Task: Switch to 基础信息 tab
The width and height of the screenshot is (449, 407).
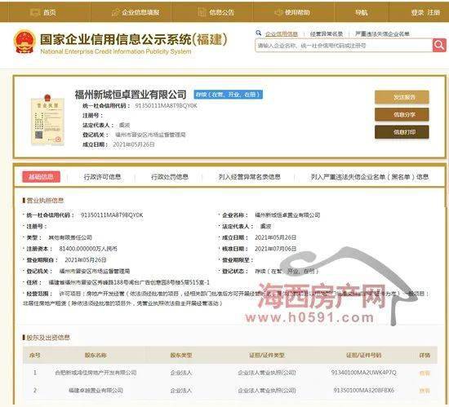Action: coord(42,177)
